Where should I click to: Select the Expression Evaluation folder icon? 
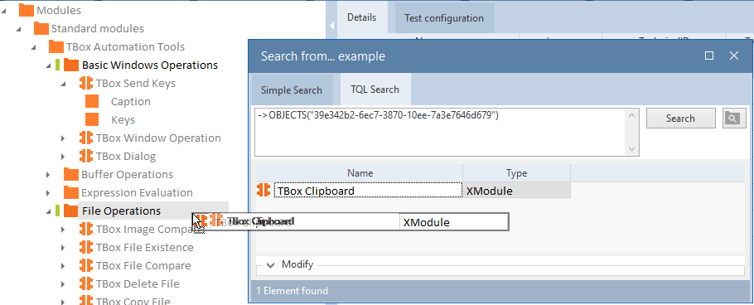coord(71,192)
